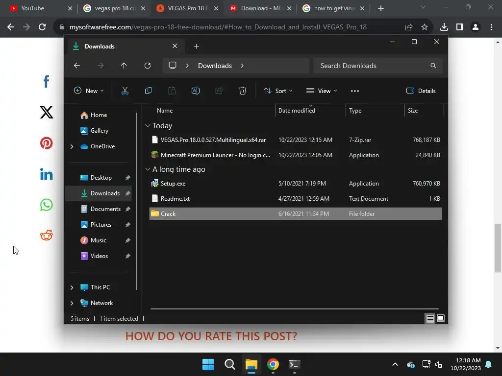Screen dimensions: 502x376
Task: Click the Search Downloads field
Action: coord(378,66)
